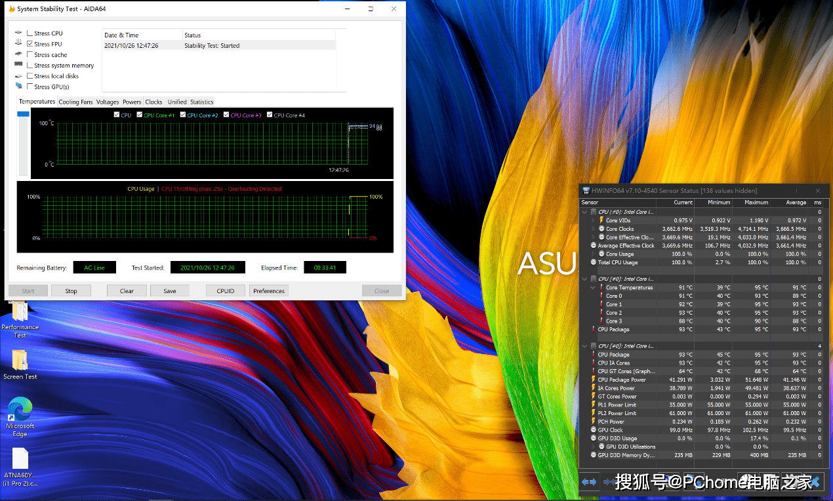This screenshot has height=501, width=833.
Task: Click the lightning icon beside IA Cores Power
Action: point(593,388)
